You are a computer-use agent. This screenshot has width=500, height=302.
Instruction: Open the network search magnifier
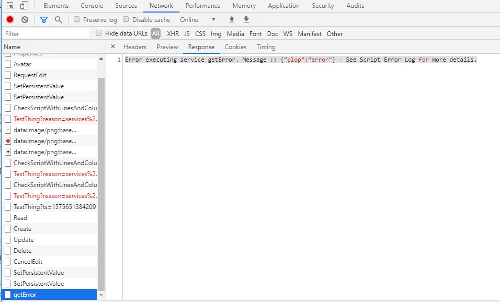59,20
